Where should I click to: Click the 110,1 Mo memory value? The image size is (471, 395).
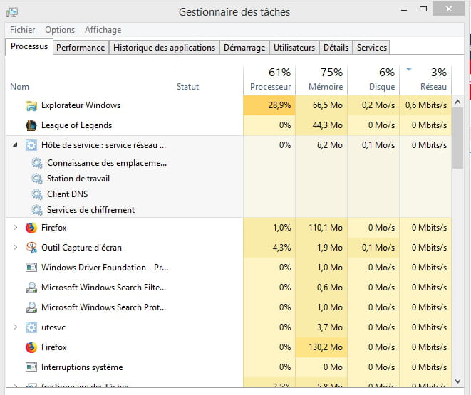pyautogui.click(x=326, y=228)
